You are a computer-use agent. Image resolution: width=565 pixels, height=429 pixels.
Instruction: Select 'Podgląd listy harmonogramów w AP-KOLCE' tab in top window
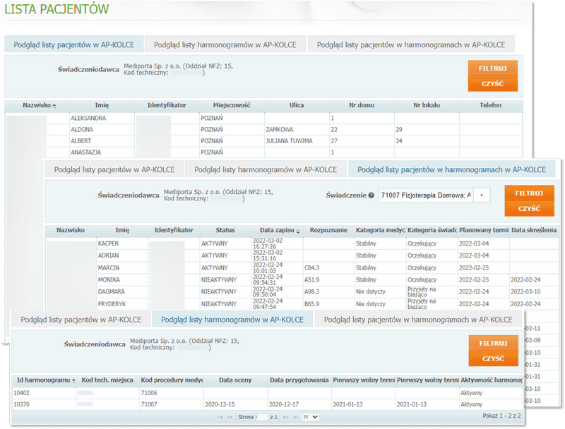click(225, 44)
